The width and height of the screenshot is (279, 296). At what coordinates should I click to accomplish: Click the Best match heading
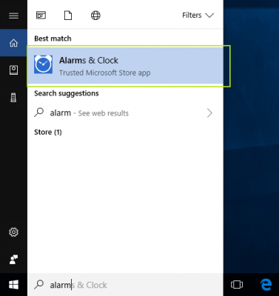pos(53,38)
